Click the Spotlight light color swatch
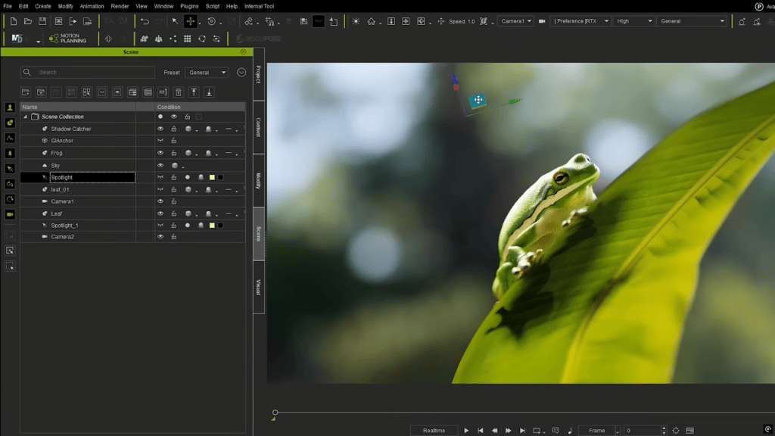This screenshot has width=775, height=436. coord(212,177)
